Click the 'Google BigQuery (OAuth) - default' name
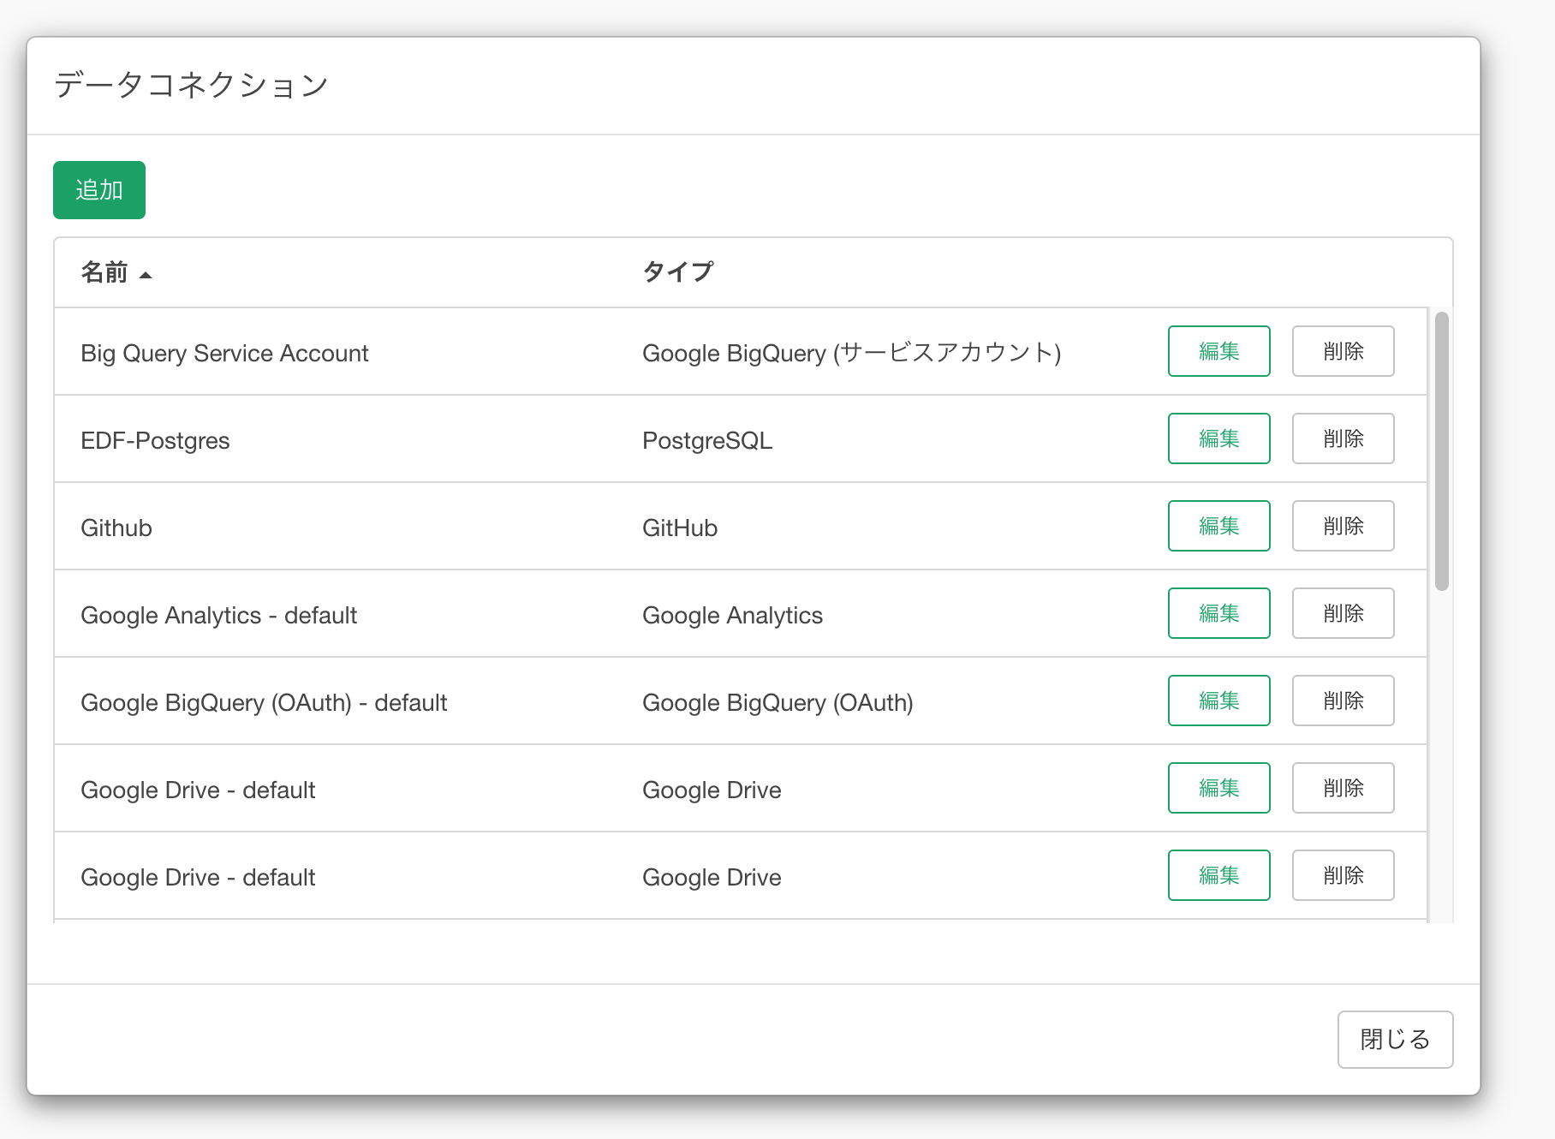This screenshot has height=1139, width=1555. pyautogui.click(x=264, y=702)
